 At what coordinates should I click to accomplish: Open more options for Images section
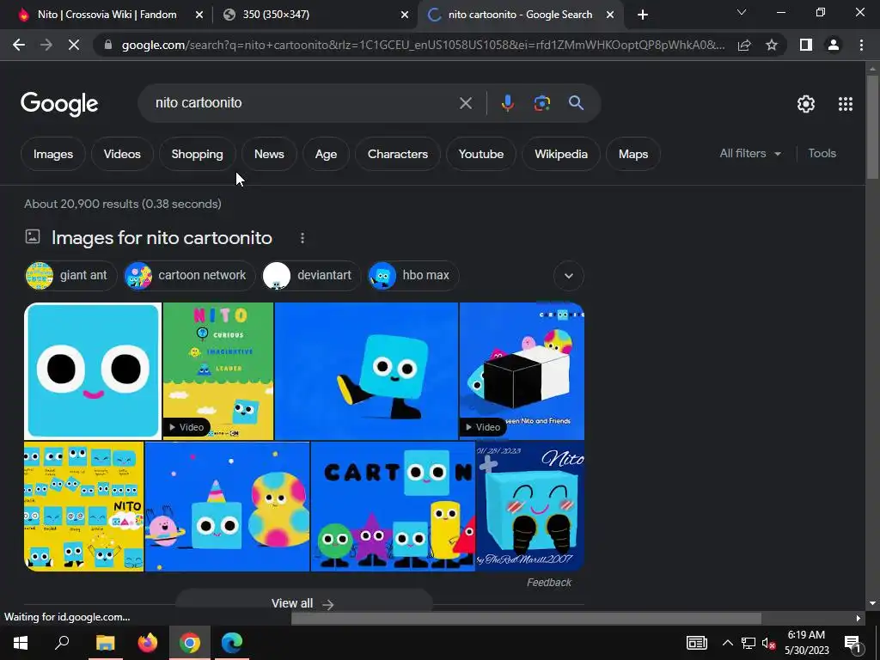tap(302, 238)
